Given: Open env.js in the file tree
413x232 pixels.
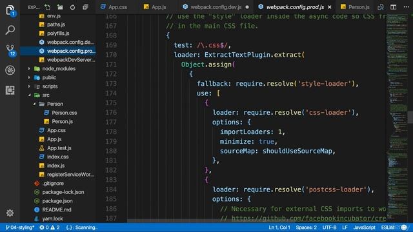Looking at the screenshot, I should (54, 16).
